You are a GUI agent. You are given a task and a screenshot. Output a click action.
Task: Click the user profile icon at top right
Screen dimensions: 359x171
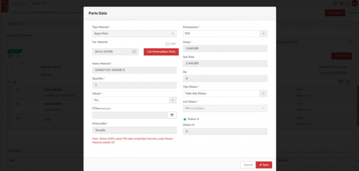coord(354,3)
